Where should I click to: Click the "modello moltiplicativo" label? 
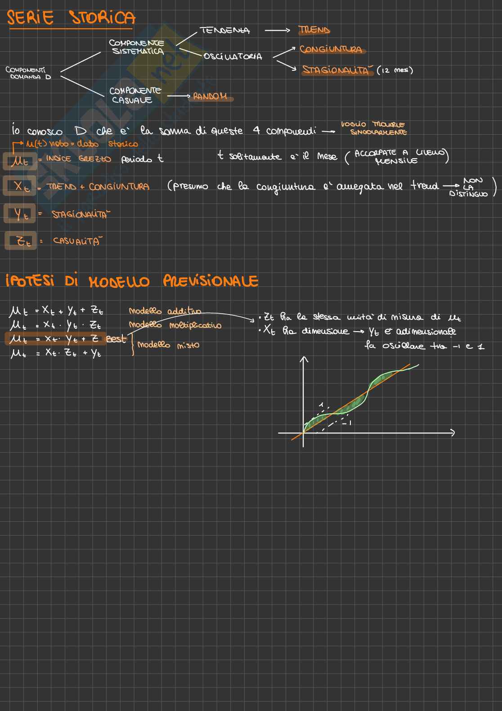point(175,325)
